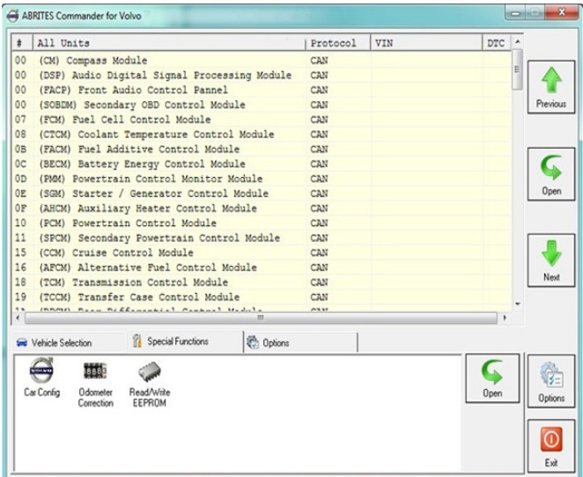This screenshot has width=583, height=477.
Task: Close the ABRITES Commander window
Action: click(562, 13)
